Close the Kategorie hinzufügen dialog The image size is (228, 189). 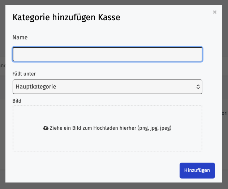click(215, 12)
